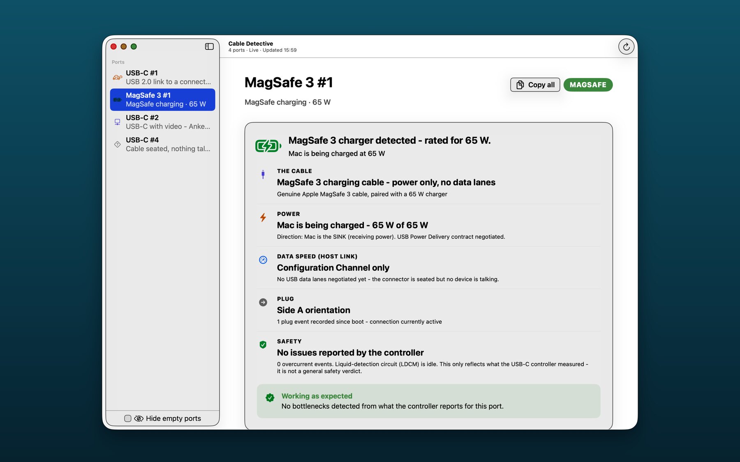Click '0 overcurrent events' description text

pyautogui.click(x=432, y=368)
